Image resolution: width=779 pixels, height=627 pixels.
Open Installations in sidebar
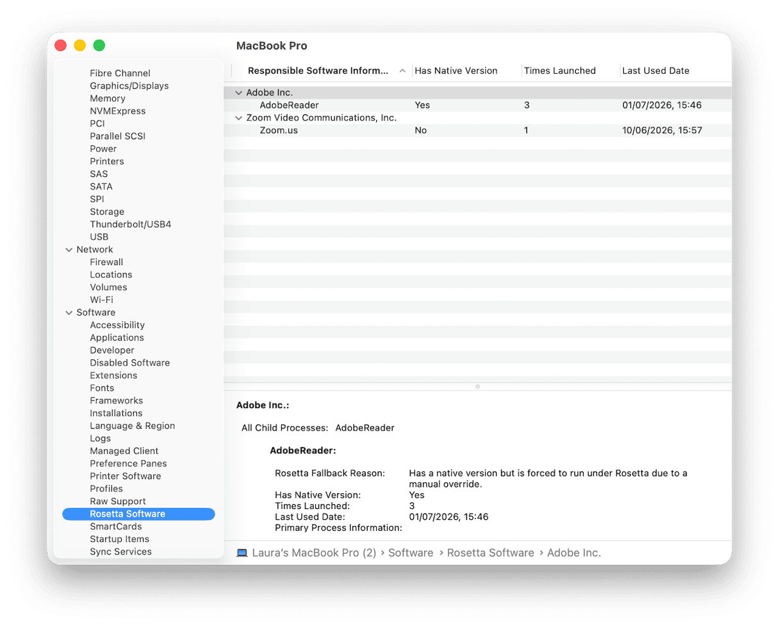[x=116, y=414]
